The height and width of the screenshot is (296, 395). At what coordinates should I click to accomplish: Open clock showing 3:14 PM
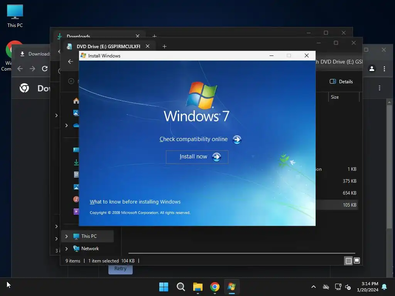[368, 287]
